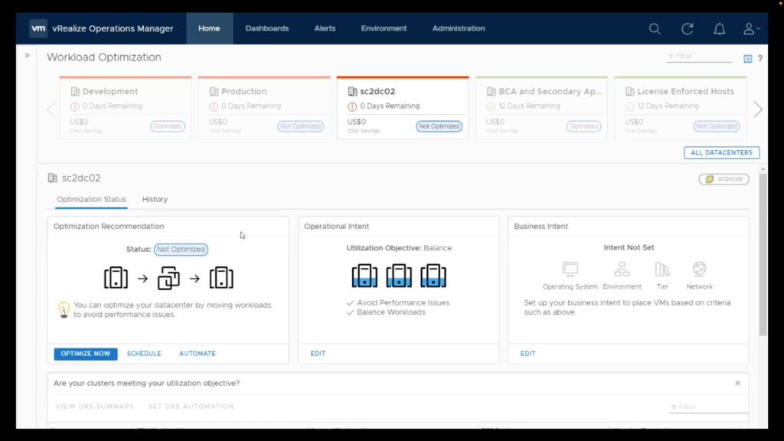Viewport: 784px width, 441px height.
Task: Select the sc2dc02 datacenter card
Action: tap(403, 107)
